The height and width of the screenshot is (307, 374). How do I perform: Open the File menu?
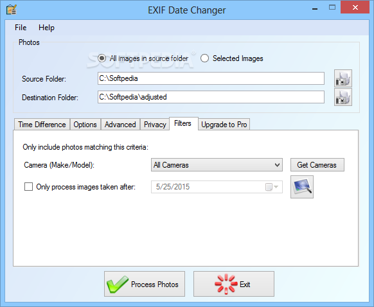(x=21, y=28)
